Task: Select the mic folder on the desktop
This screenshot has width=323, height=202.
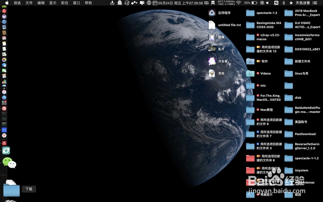Action: pos(256,86)
